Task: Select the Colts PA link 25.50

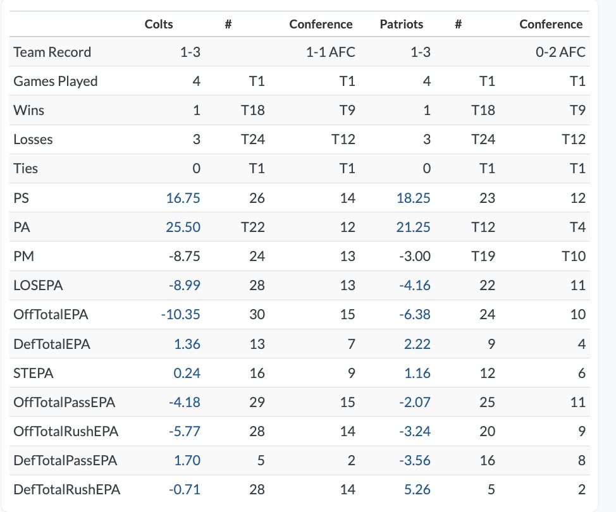Action: [x=183, y=227]
